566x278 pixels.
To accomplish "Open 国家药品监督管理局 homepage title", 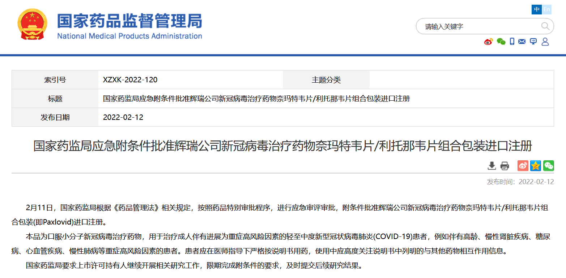I will pyautogui.click(x=129, y=21).
